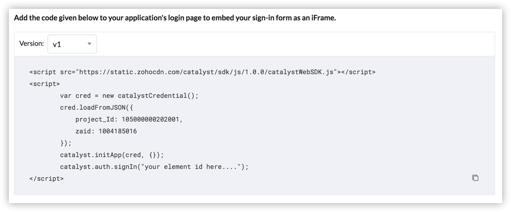This screenshot has width=511, height=212.
Task: Click the cred.loadFromJSON line
Action: click(x=96, y=108)
